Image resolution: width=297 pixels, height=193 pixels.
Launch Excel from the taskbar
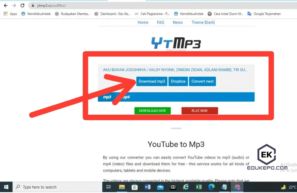coord(199,187)
